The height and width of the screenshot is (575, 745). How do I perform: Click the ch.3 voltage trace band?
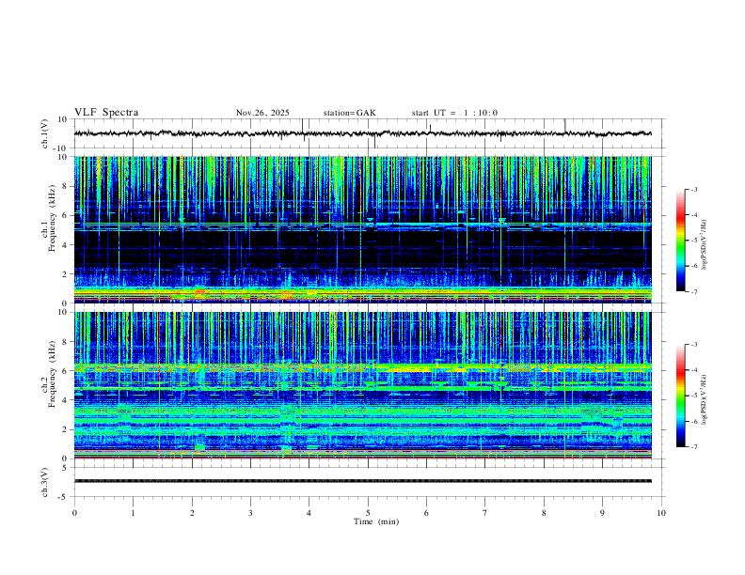click(362, 481)
